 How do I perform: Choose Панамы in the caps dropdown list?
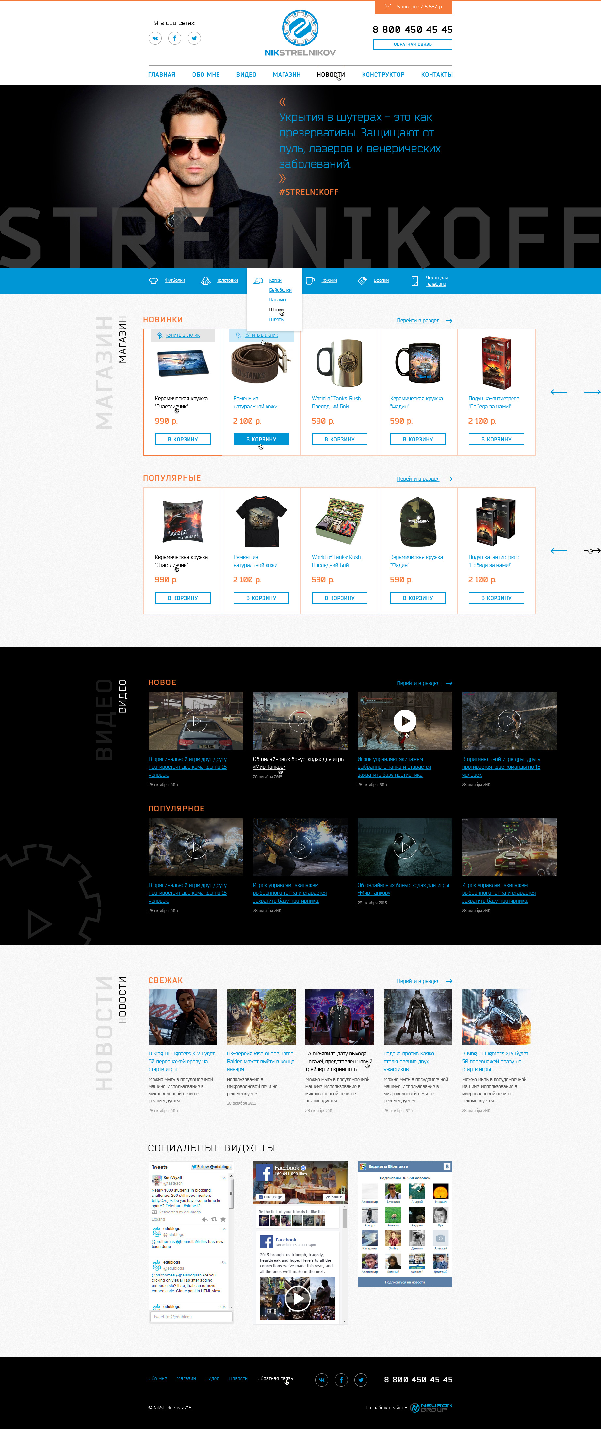coord(277,299)
